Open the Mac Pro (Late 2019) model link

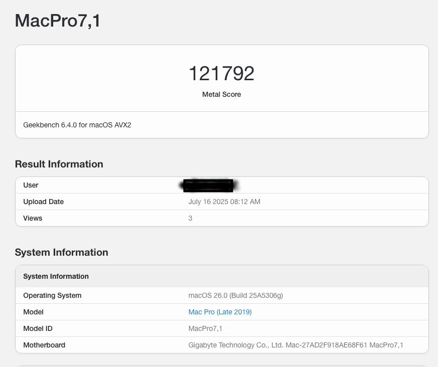220,312
